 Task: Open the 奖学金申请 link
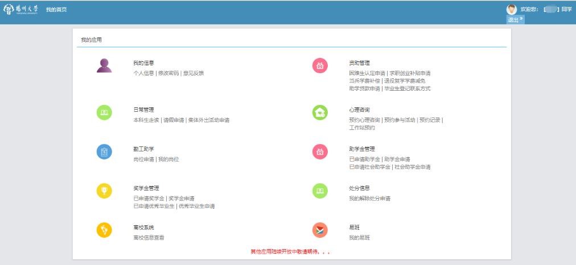182,199
